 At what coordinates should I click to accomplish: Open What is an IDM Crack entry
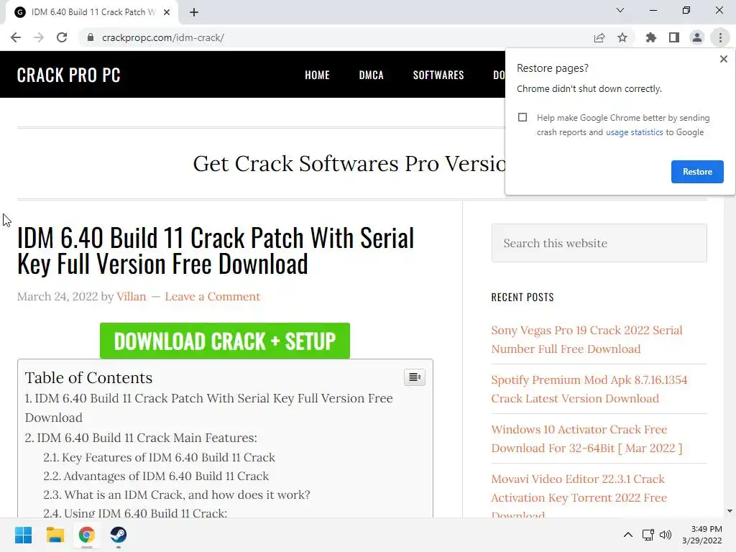(177, 495)
